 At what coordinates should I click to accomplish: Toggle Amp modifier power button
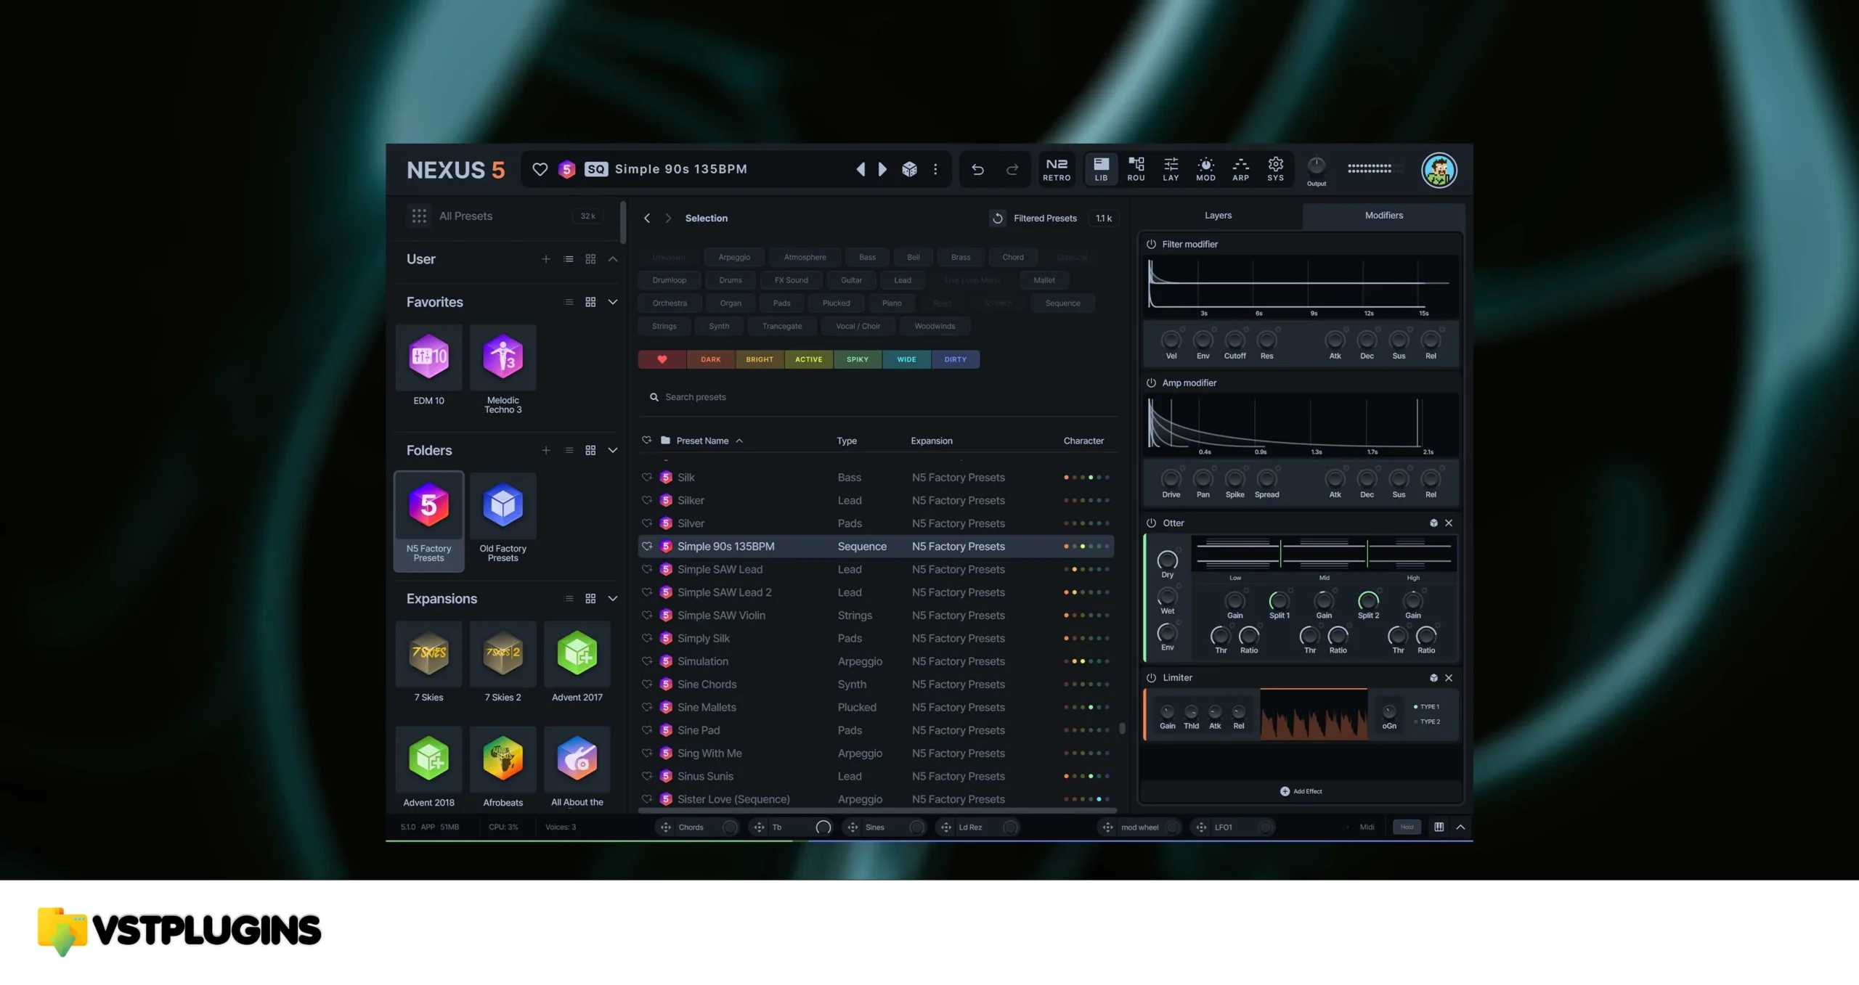[x=1151, y=383]
